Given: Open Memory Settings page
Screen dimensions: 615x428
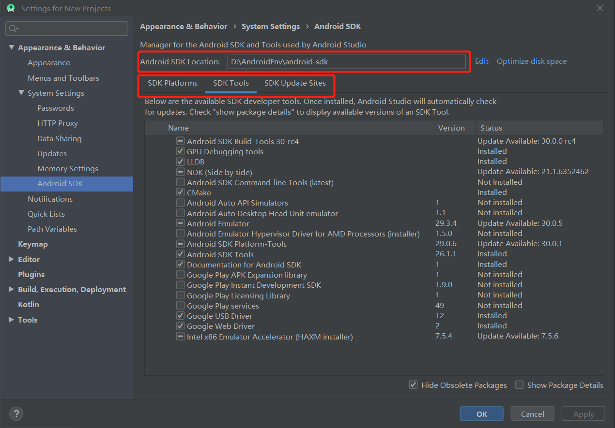Looking at the screenshot, I should (x=68, y=169).
